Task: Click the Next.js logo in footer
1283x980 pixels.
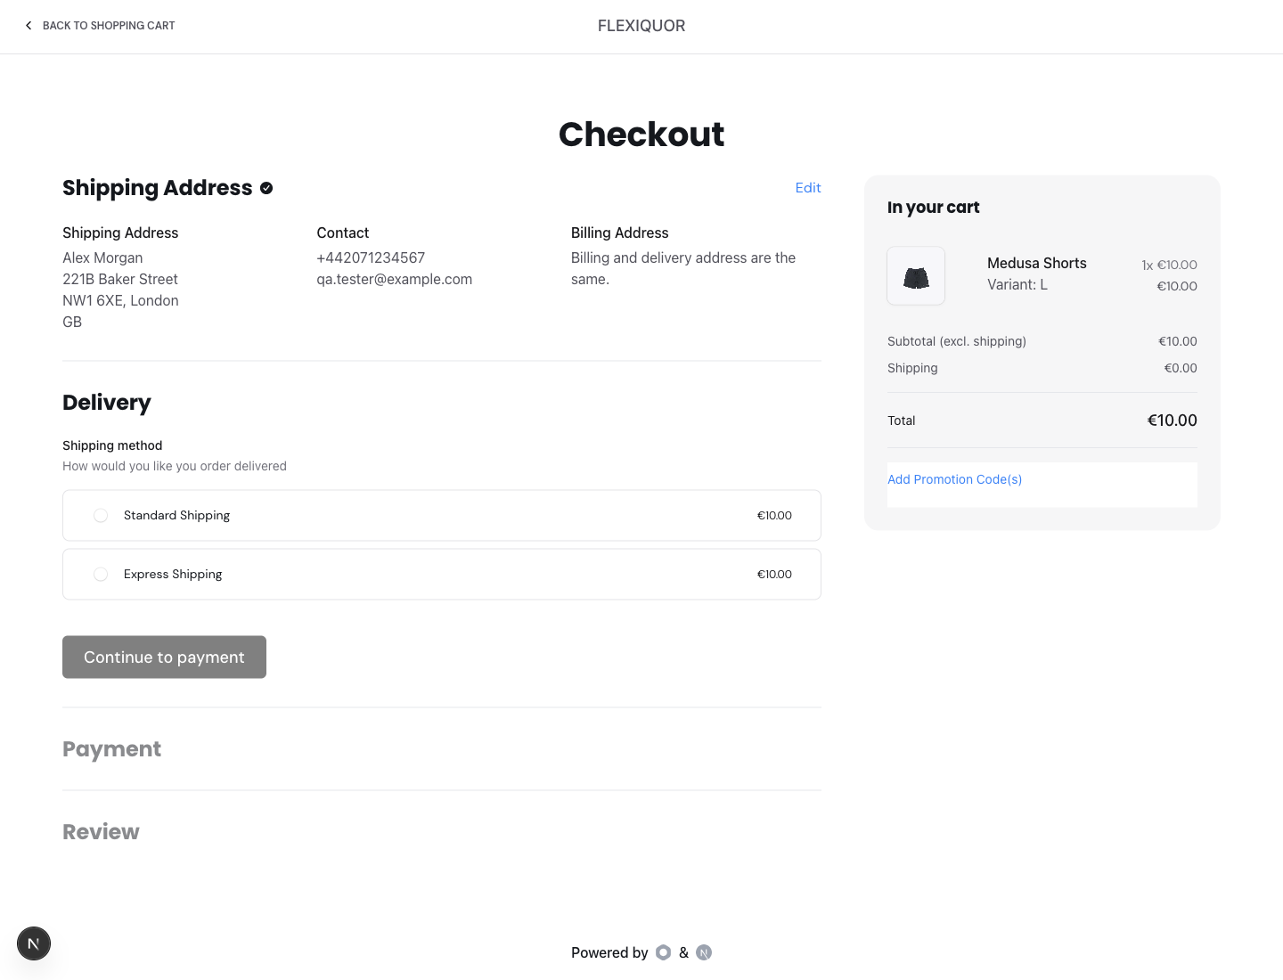Action: click(x=704, y=952)
